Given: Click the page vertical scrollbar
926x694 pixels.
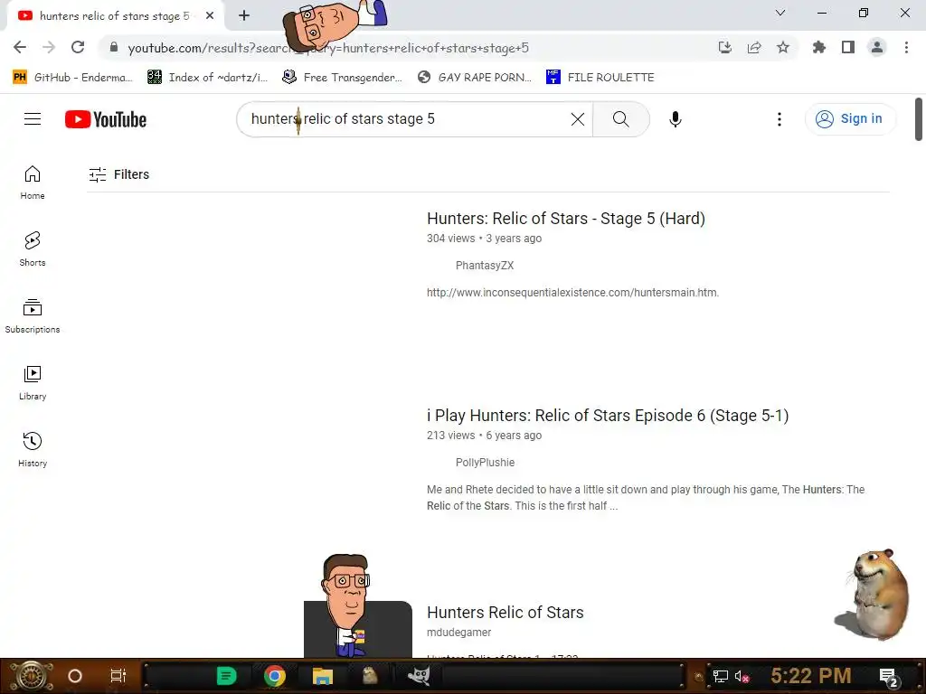Looking at the screenshot, I should click(x=919, y=119).
